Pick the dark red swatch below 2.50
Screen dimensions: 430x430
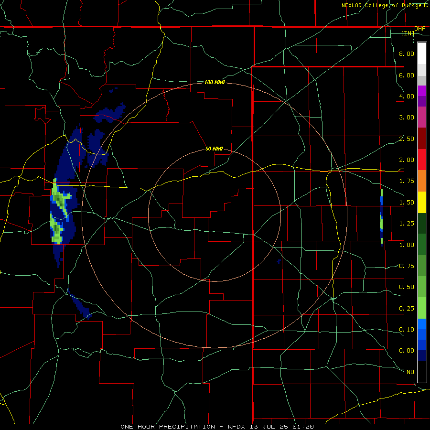422,139
